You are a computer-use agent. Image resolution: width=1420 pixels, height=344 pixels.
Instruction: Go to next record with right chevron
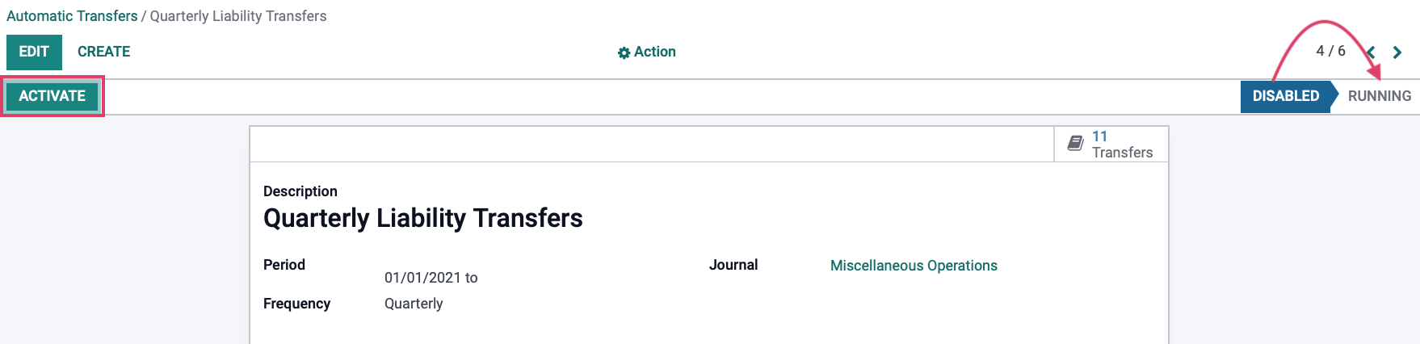1397,52
